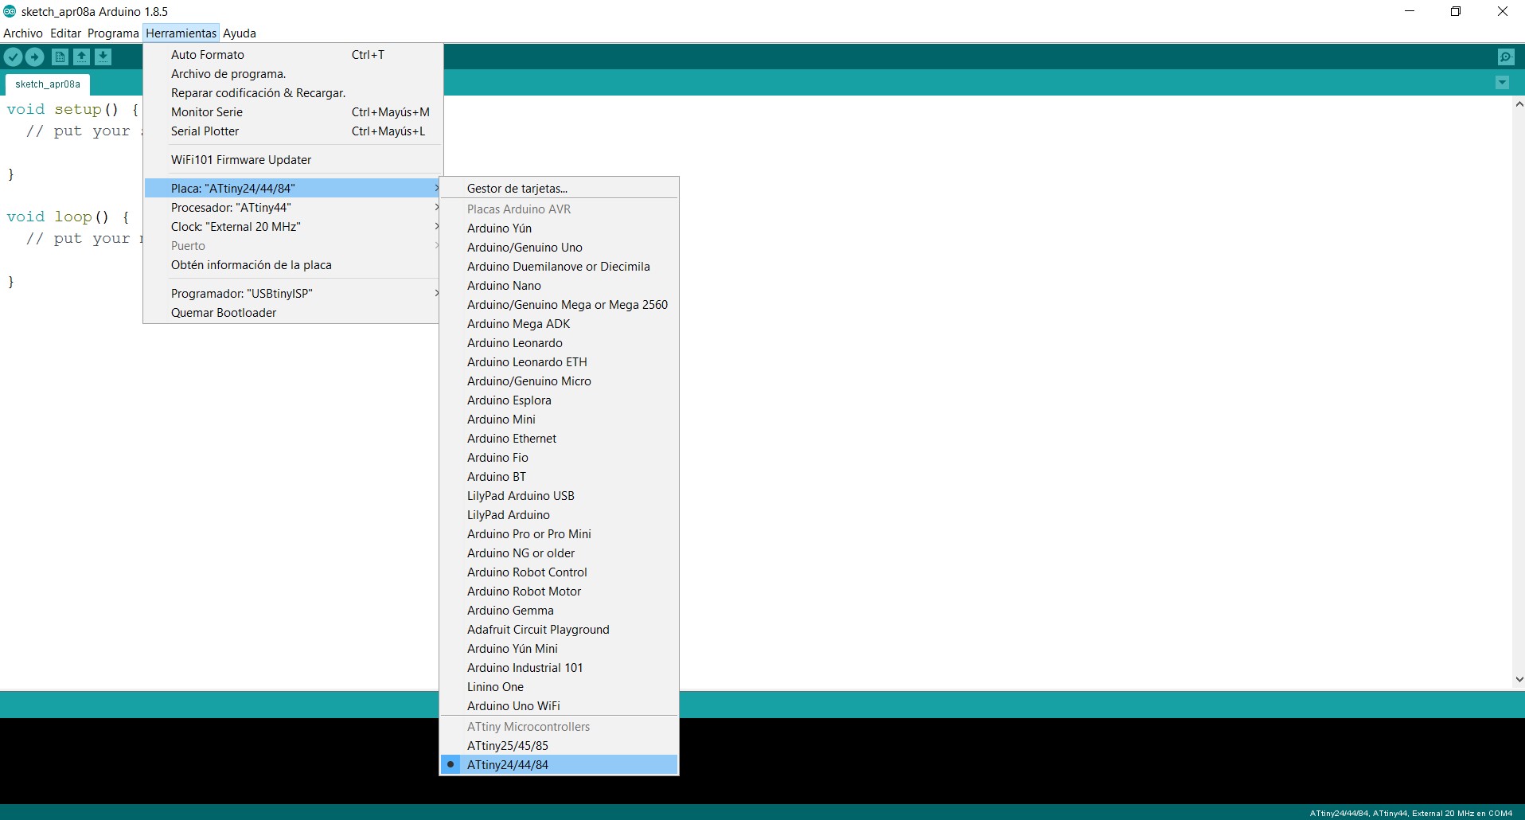Select the Linino One board

[x=559, y=687]
